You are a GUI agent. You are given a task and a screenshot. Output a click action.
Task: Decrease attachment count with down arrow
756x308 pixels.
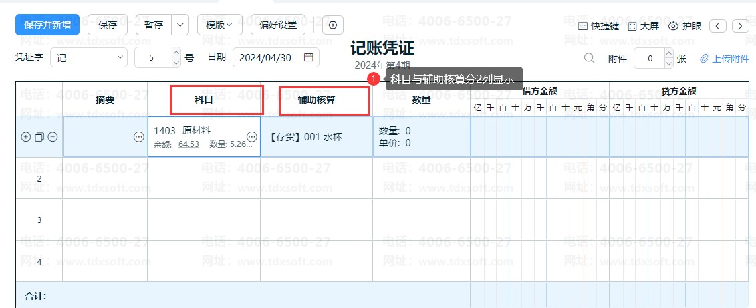[x=668, y=63]
